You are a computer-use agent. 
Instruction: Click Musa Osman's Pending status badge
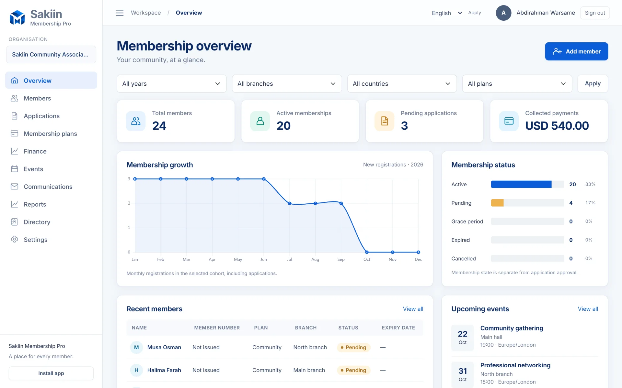(x=353, y=347)
